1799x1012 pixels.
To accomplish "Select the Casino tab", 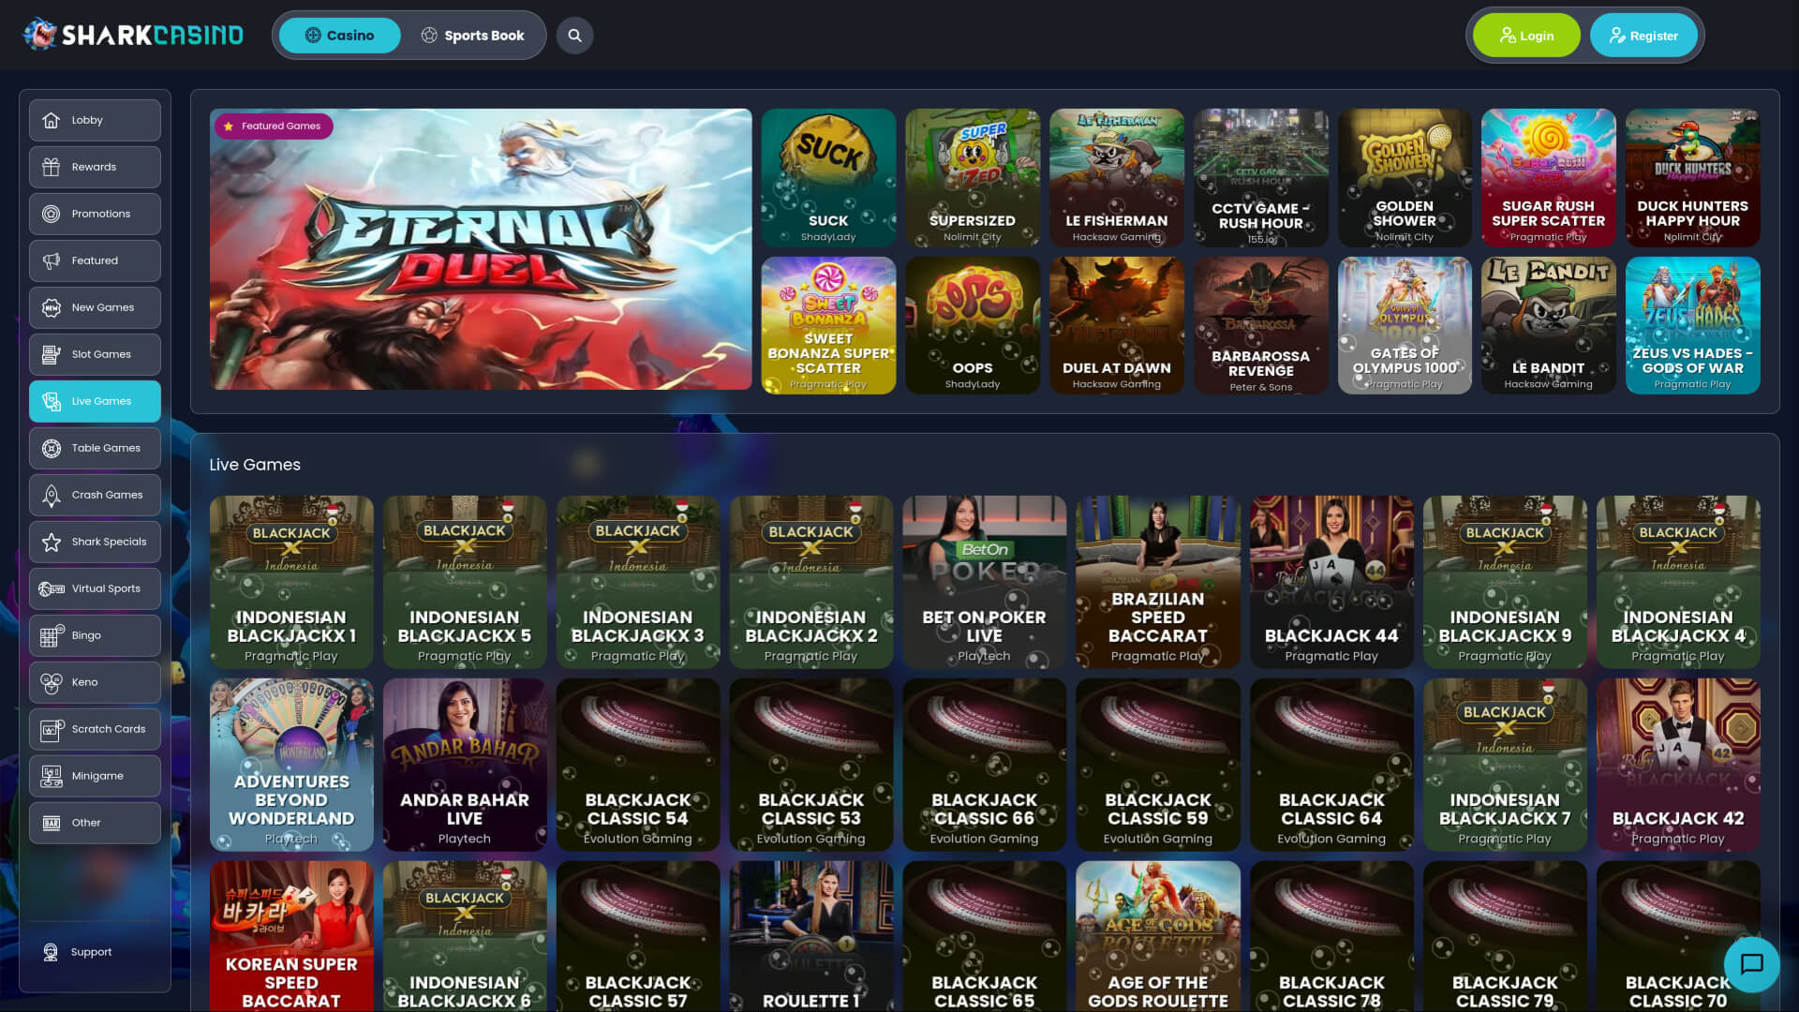I will click(x=339, y=35).
